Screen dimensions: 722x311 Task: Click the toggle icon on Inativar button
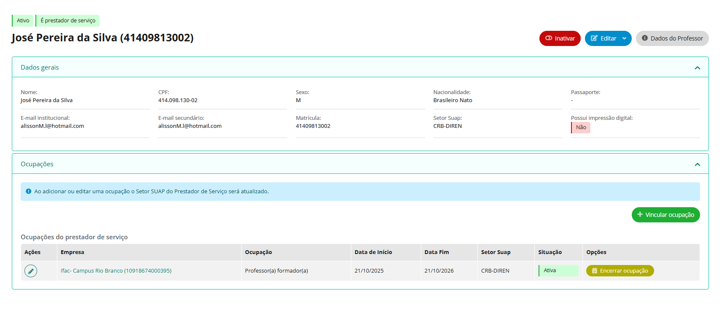549,38
